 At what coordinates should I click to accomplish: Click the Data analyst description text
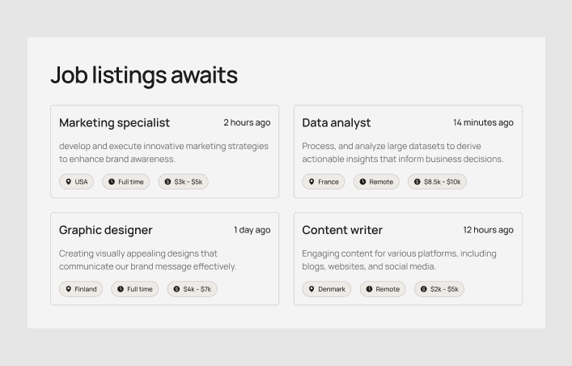(402, 152)
